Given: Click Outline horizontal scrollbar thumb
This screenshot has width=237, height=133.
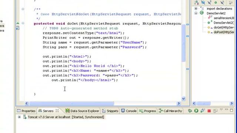Looking at the screenshot, I should point(204,103).
